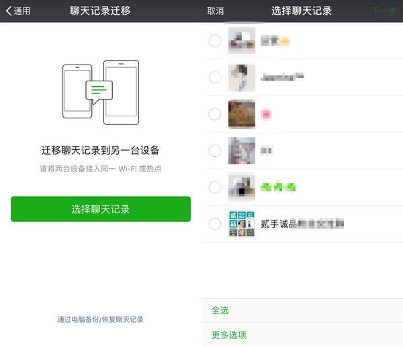Viewport: 403px width, 347px height.
Task: Select the fourth chat's radio button
Action: (215, 151)
